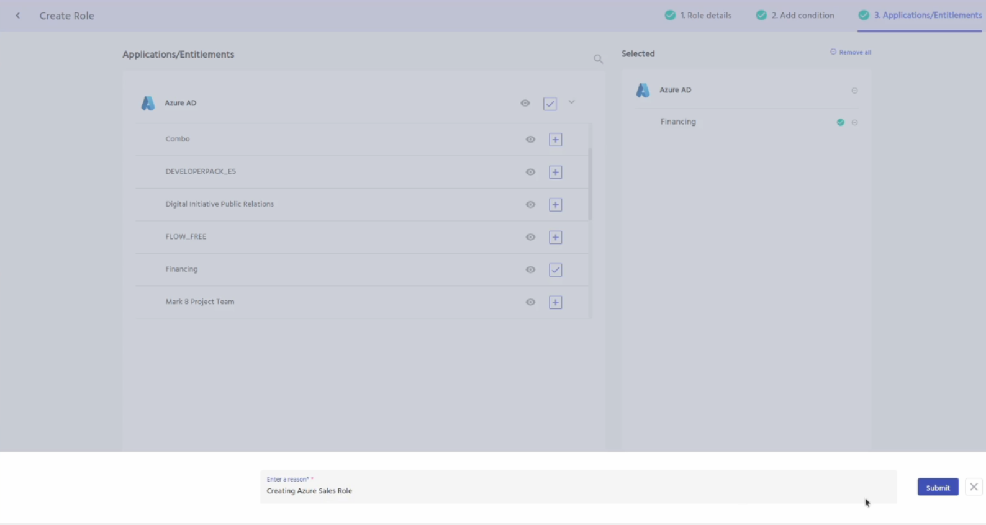
Task: Click the Remove all link
Action: coord(851,52)
